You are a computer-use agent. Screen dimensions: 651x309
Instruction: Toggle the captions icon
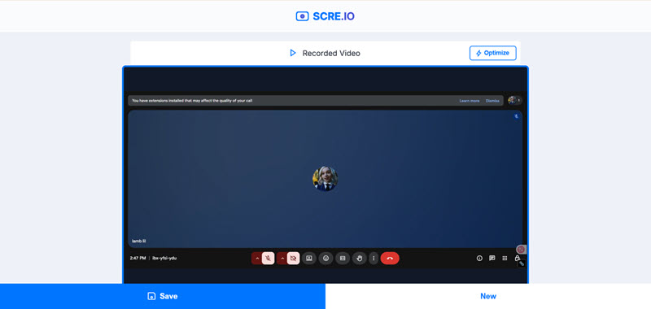[x=343, y=259]
